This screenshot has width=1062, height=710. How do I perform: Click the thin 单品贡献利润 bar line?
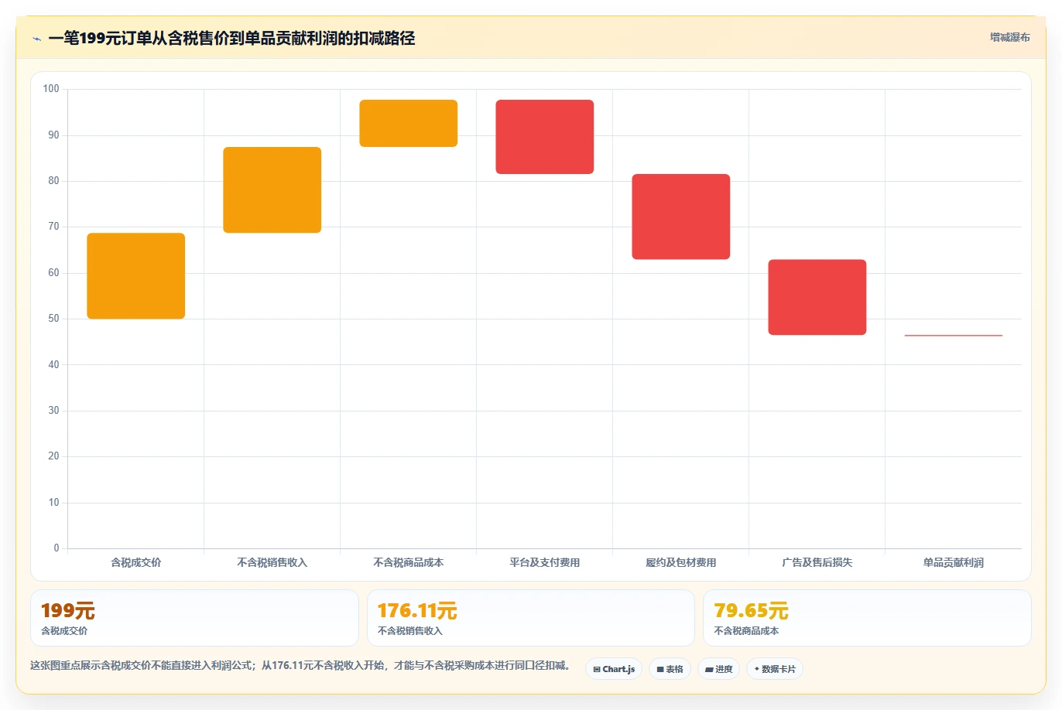(954, 336)
